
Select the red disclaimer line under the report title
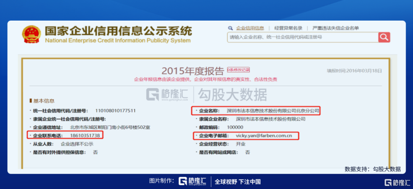click(x=206, y=79)
